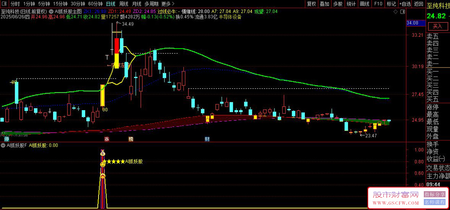Viewport: 450px width, 210px height.
Task: Click the 09:44 time entry
Action: coord(432,184)
